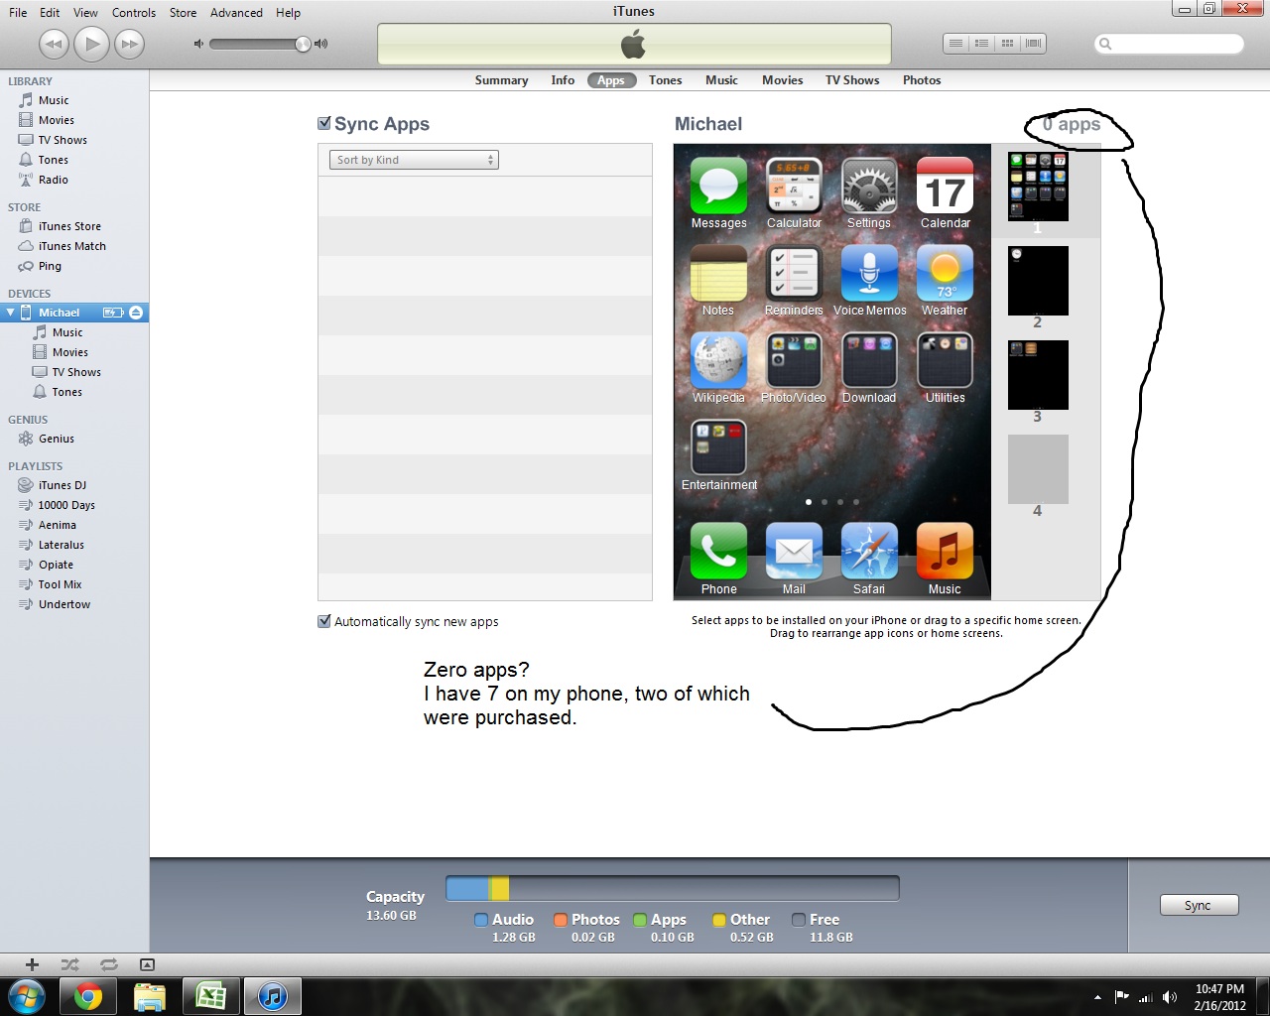Select the Settings gear app icon
1270x1016 pixels.
(x=869, y=186)
